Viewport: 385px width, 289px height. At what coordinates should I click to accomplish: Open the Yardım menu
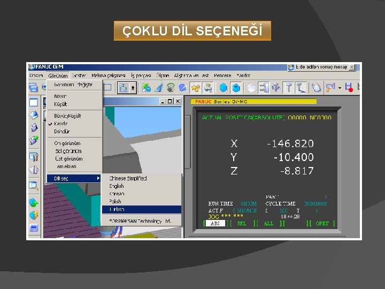pyautogui.click(x=243, y=75)
